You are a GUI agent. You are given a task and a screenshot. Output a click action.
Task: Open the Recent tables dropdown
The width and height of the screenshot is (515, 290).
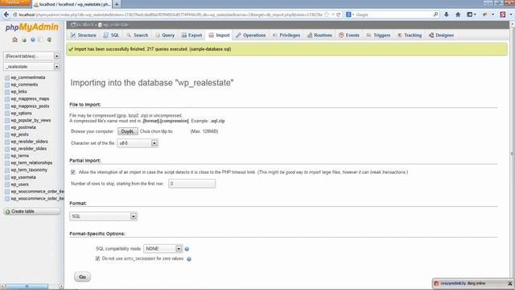(31, 56)
